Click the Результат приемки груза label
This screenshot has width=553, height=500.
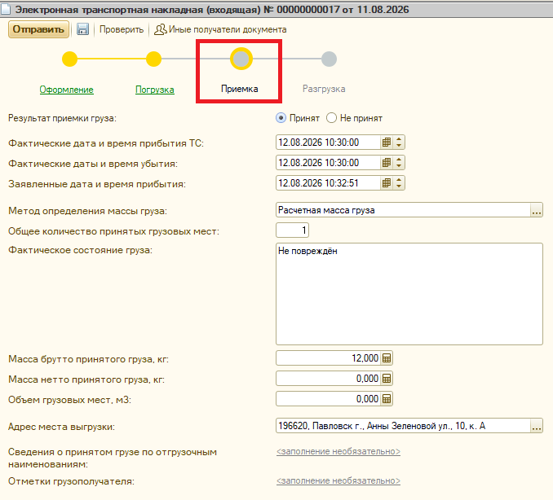coord(63,118)
